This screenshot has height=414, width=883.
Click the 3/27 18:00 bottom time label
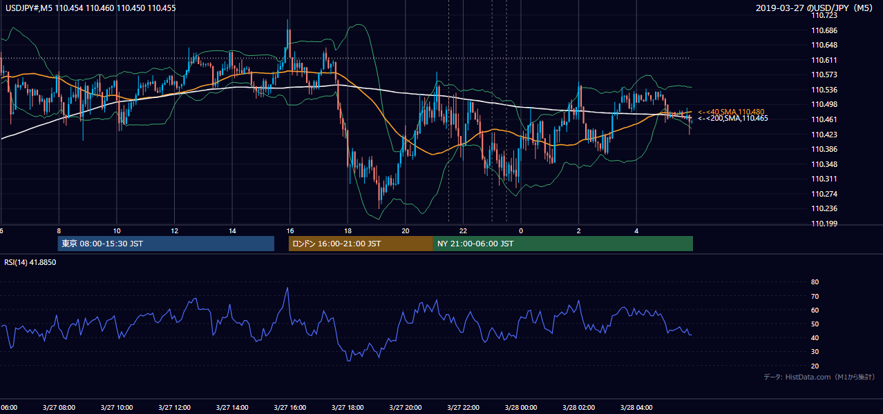click(348, 407)
